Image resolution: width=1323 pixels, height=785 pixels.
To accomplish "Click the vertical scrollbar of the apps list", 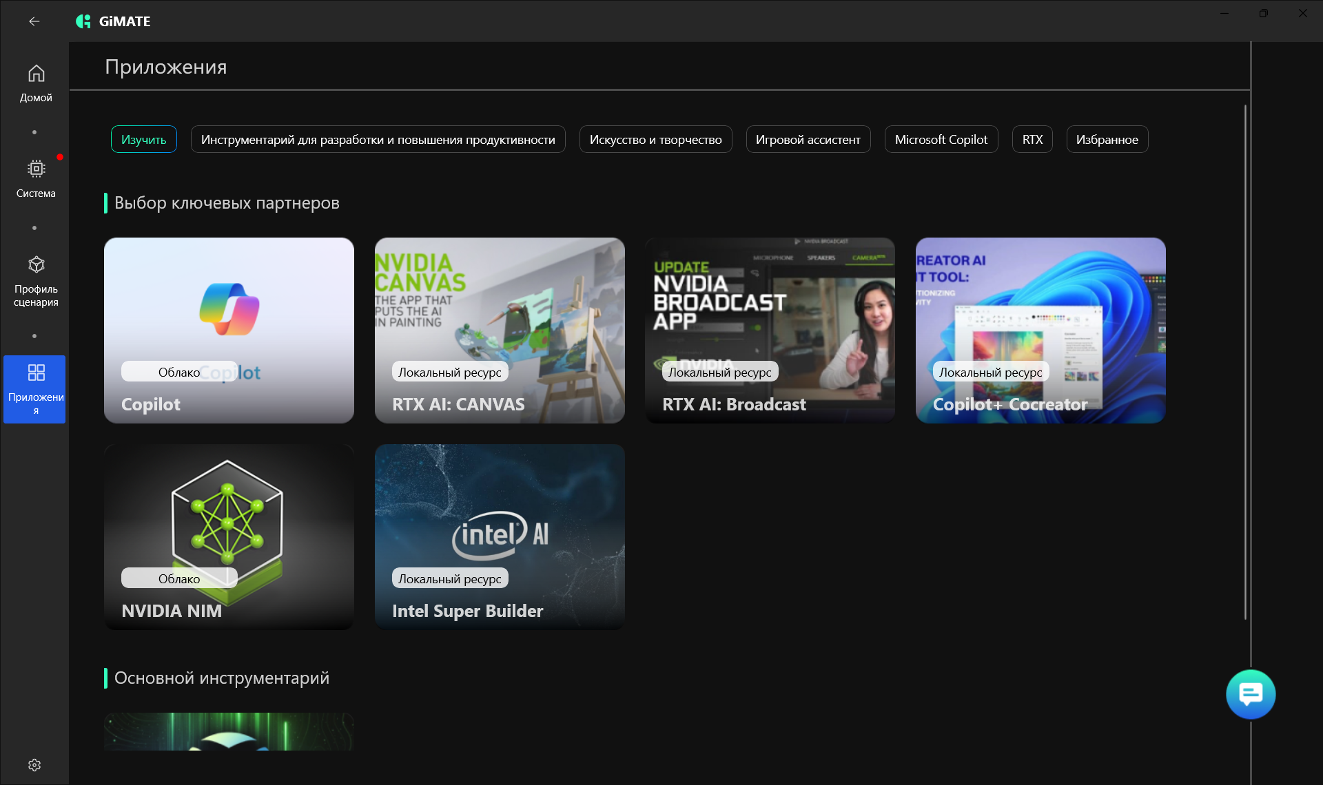I will point(1245,362).
